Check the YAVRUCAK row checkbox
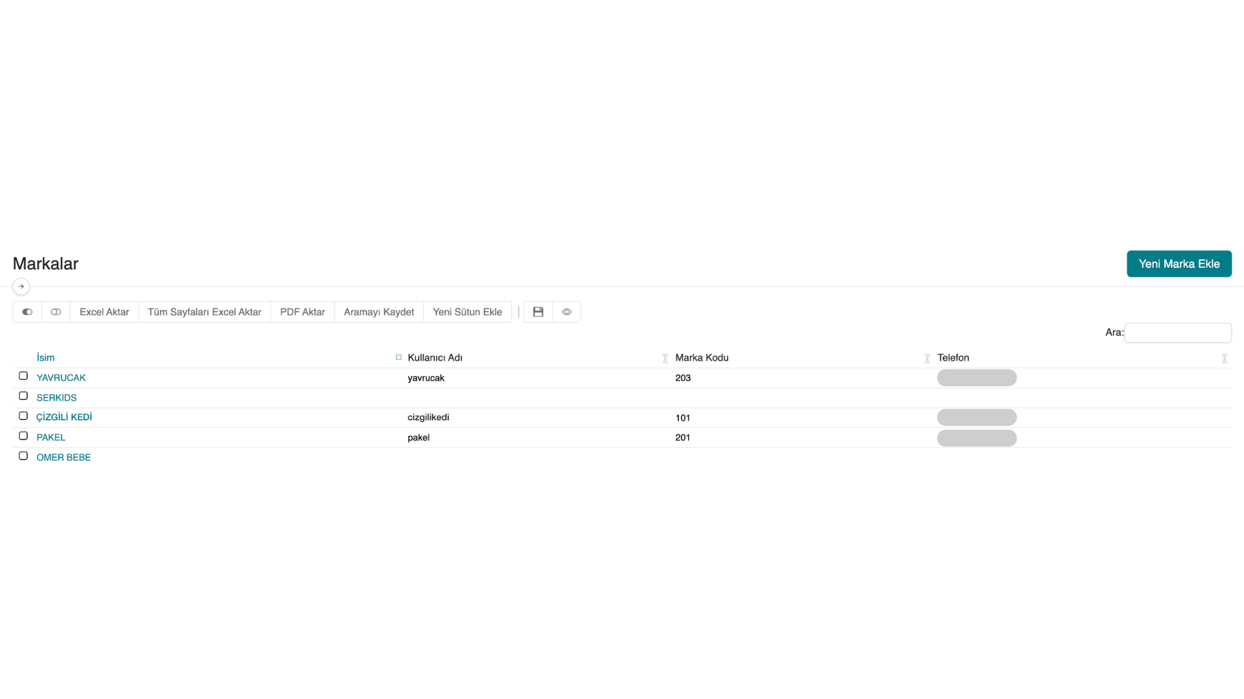The width and height of the screenshot is (1244, 699). coord(23,376)
